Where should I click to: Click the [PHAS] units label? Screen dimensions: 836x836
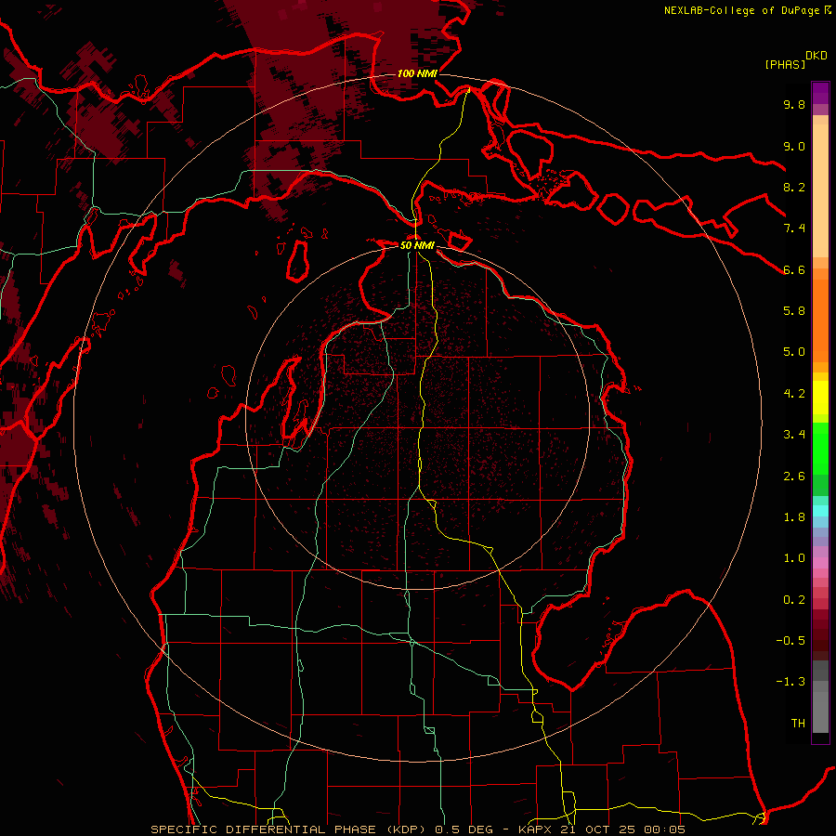(x=785, y=65)
